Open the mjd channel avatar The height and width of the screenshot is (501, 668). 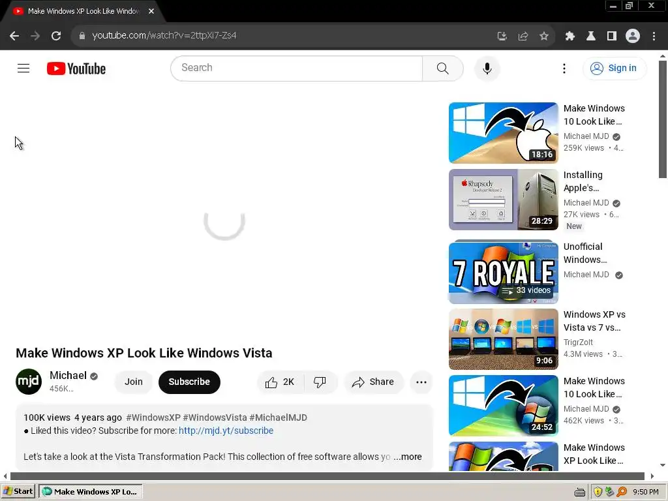pos(29,381)
